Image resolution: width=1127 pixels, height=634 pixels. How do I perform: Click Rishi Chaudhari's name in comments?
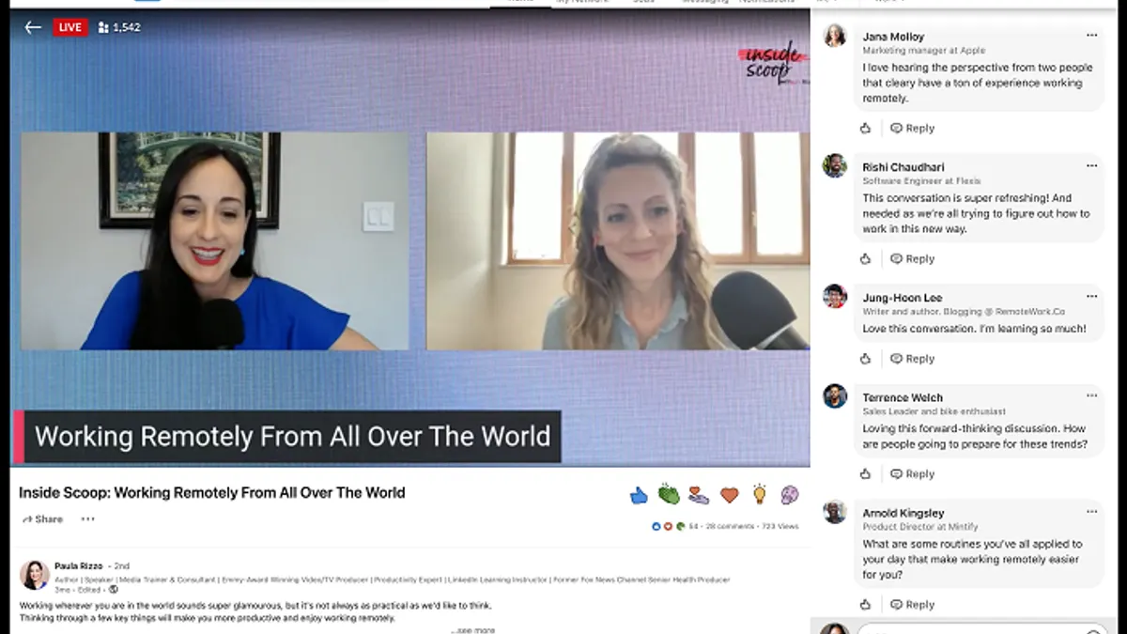(903, 167)
